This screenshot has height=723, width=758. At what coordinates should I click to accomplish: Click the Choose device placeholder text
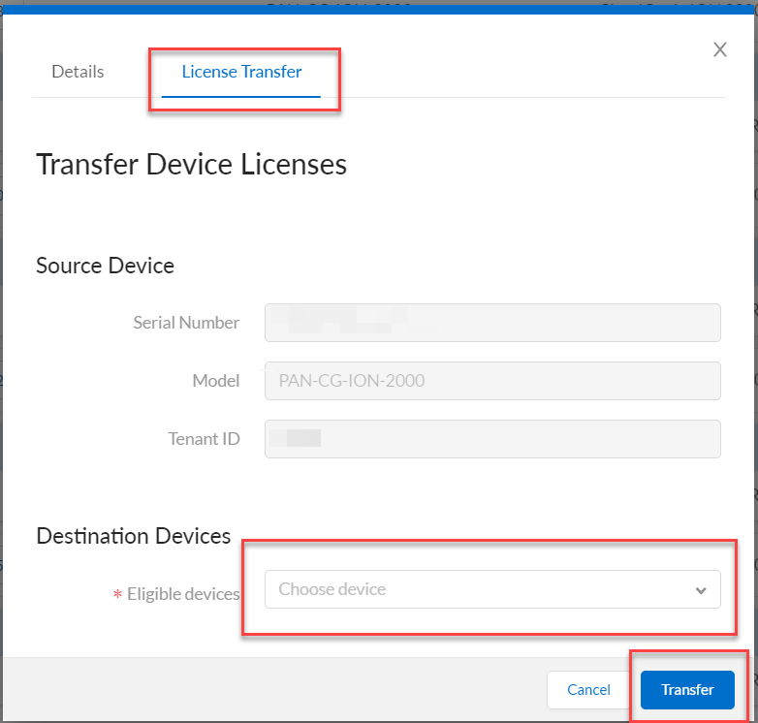pyautogui.click(x=332, y=589)
